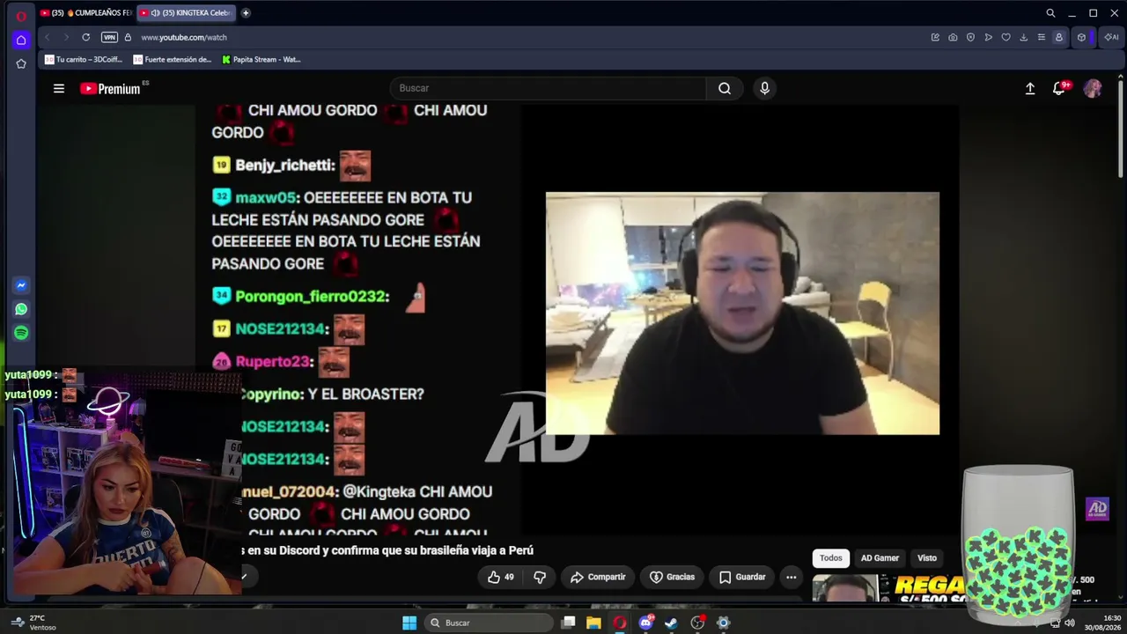Image resolution: width=1127 pixels, height=634 pixels.
Task: Open Opera snapshot camera tool
Action: pos(953,37)
